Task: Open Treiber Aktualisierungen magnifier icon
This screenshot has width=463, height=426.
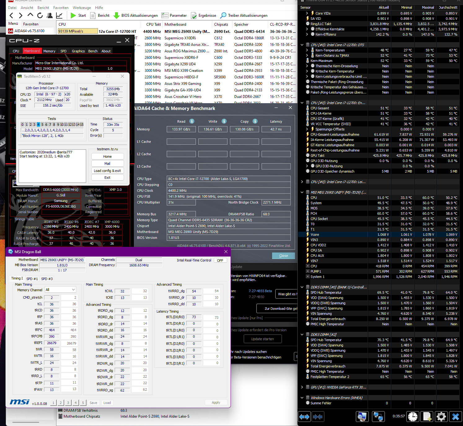Action: [x=223, y=15]
